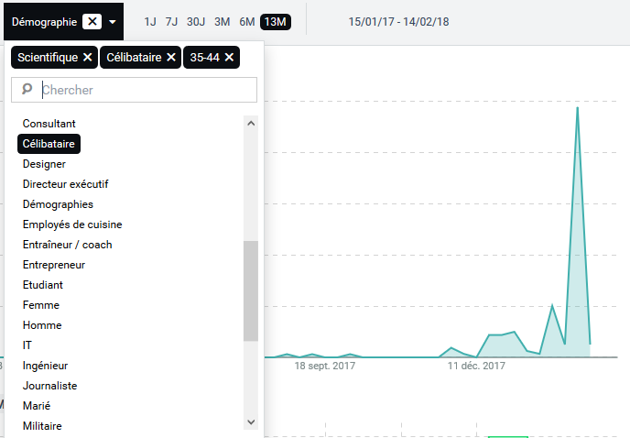Image resolution: width=630 pixels, height=438 pixels.
Task: Select the Démographies list entry
Action: (58, 204)
